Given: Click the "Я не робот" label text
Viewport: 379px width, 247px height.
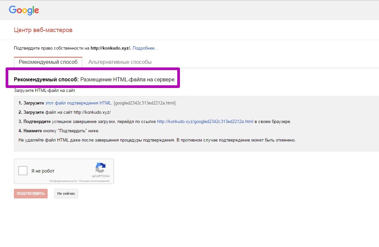Looking at the screenshot, I should point(43,171).
